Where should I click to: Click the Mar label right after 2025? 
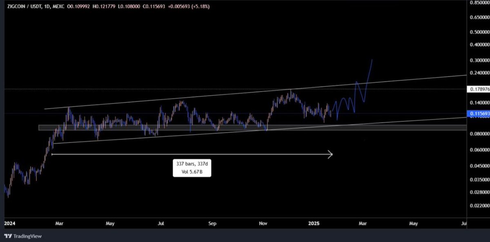click(363, 224)
